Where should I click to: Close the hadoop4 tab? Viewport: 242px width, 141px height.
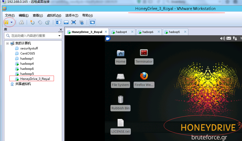pyautogui.click(x=132, y=32)
